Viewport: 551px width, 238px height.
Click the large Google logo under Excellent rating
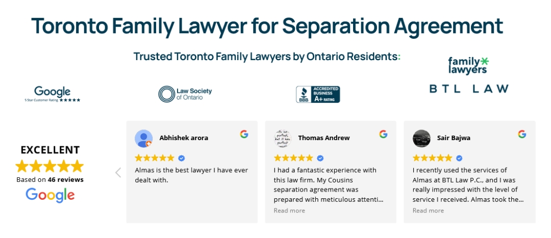point(50,195)
